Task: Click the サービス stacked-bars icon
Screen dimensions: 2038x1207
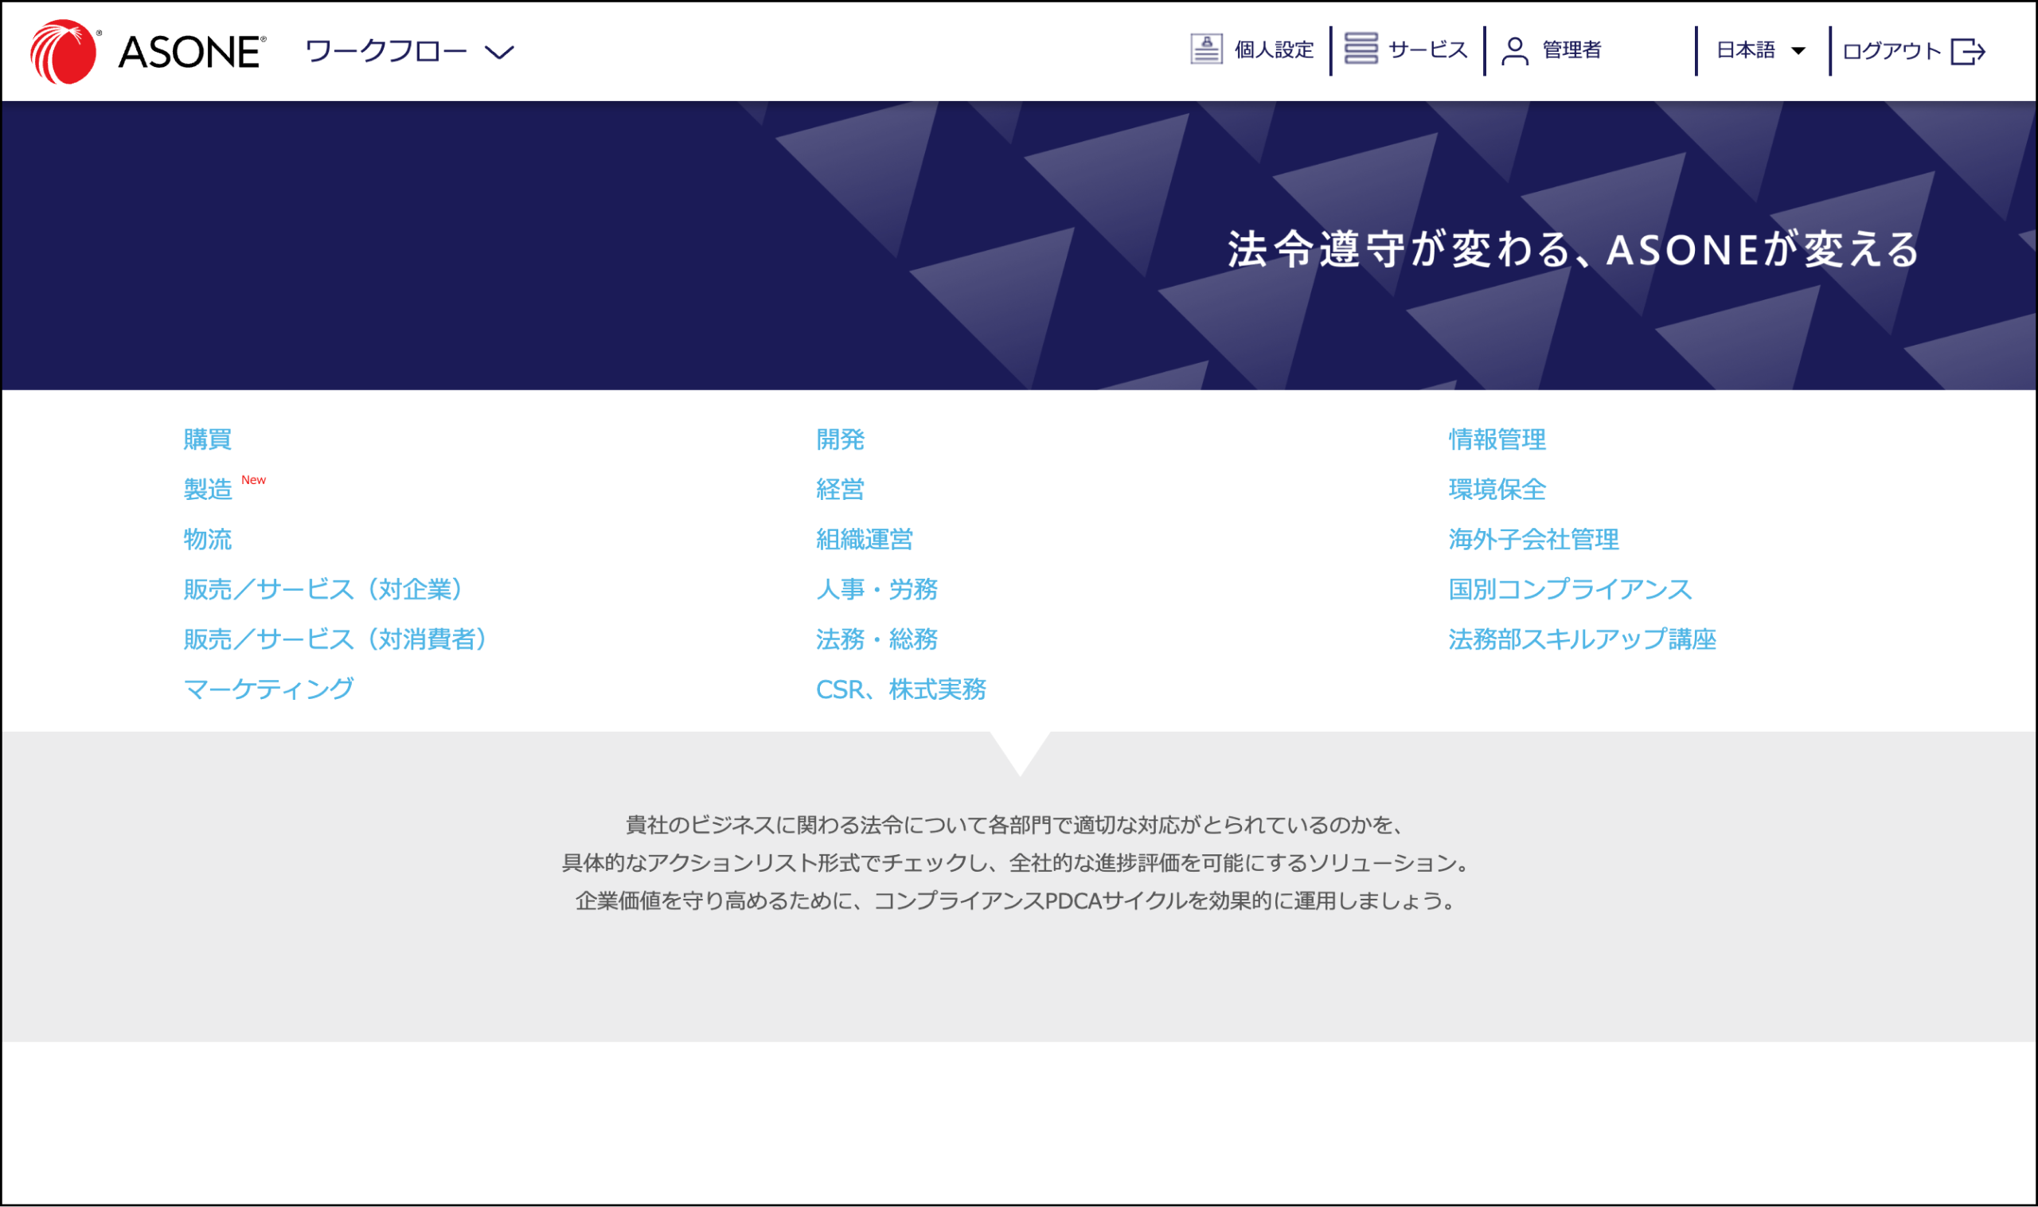Action: 1361,49
